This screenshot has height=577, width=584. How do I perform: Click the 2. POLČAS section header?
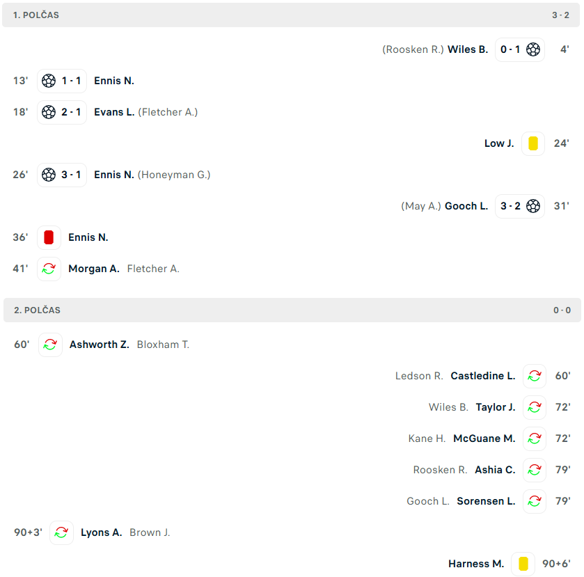coord(292,310)
